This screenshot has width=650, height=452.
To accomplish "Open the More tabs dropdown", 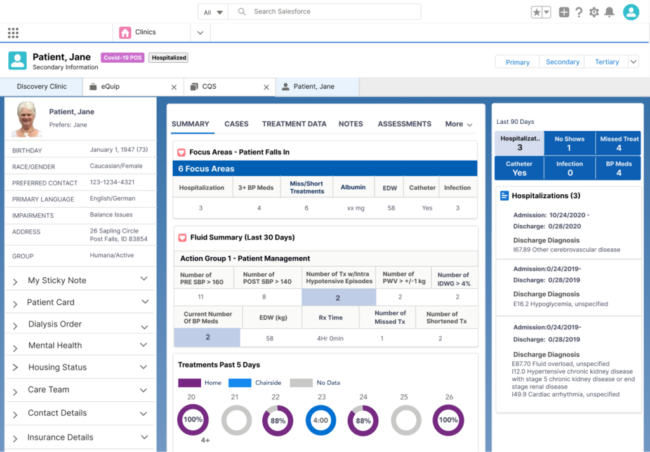I will (459, 124).
